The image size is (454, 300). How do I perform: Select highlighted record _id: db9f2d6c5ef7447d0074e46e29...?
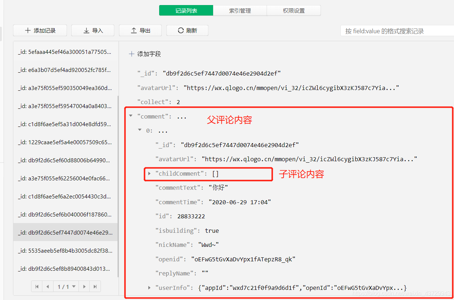[x=65, y=232]
